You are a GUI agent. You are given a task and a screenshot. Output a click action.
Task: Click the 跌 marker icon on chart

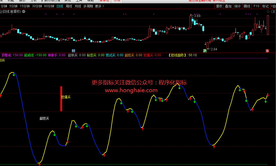pyautogui.click(x=205, y=51)
